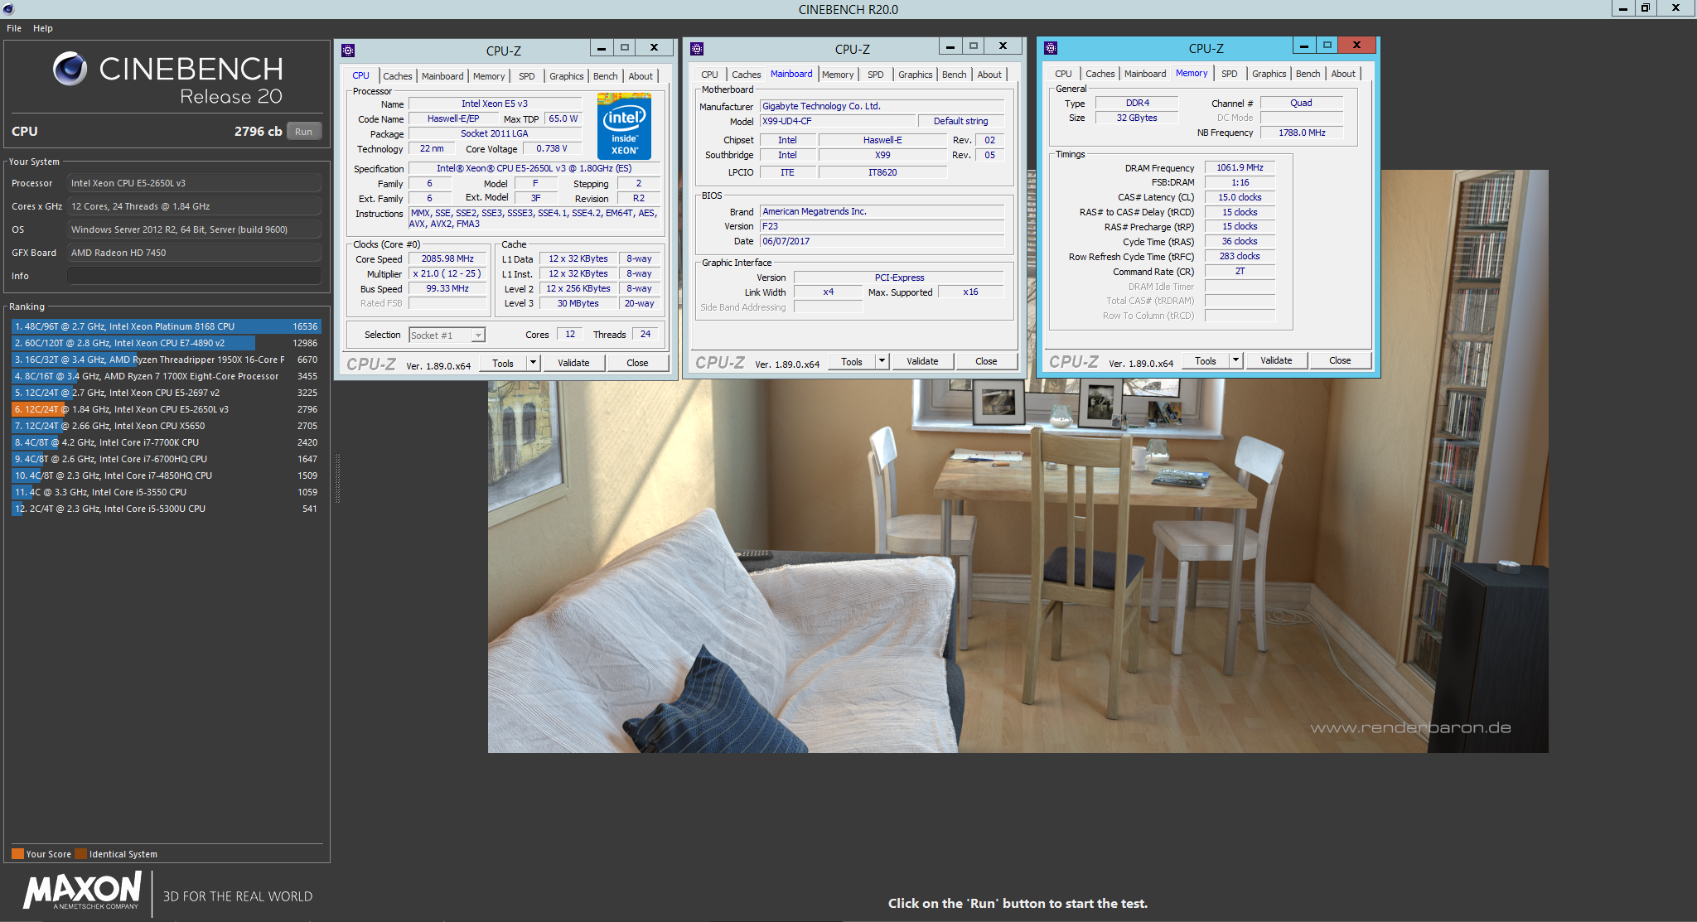Click the panel splitter handle beside the ranking list

point(337,478)
